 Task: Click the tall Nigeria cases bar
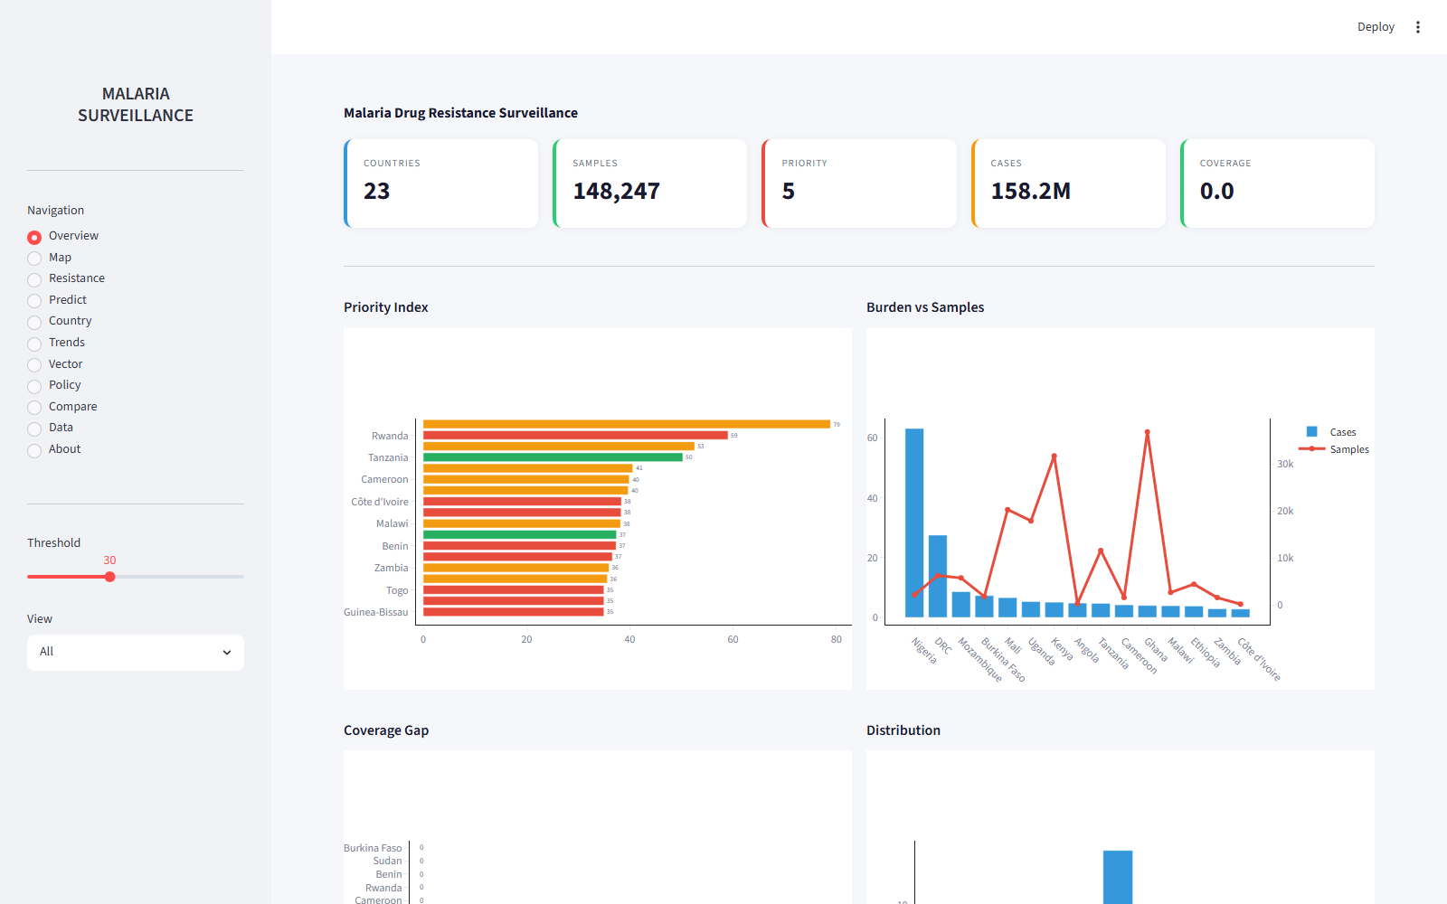914,523
